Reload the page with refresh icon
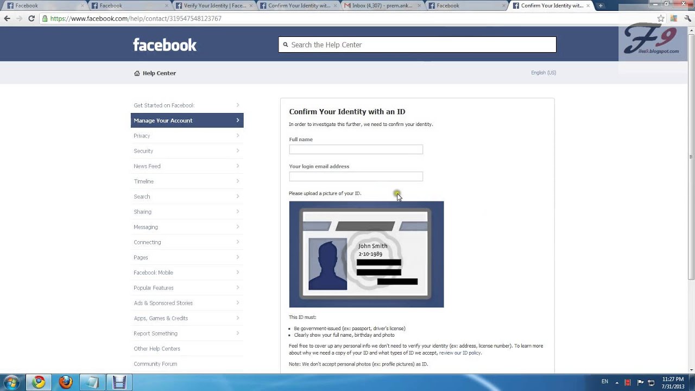Image resolution: width=695 pixels, height=391 pixels. click(31, 18)
